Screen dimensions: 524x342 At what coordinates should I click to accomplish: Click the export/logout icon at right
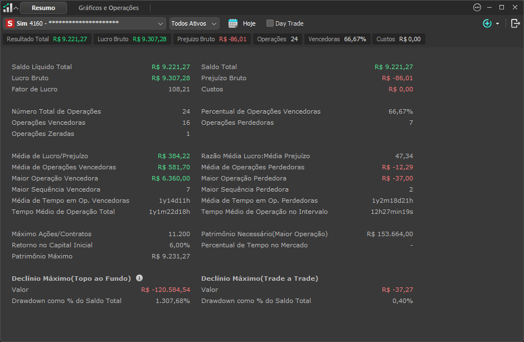tap(515, 23)
